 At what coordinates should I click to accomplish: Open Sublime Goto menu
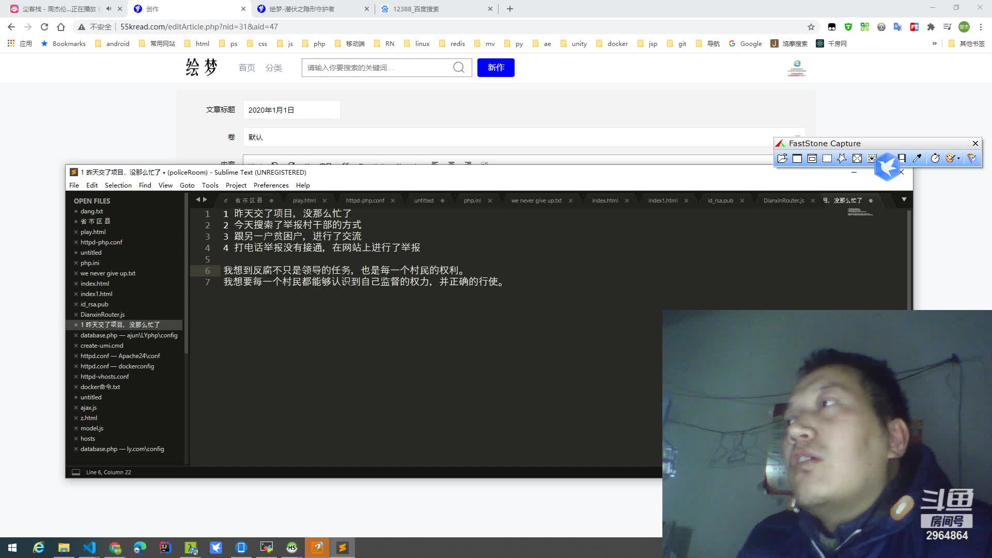[x=187, y=185]
